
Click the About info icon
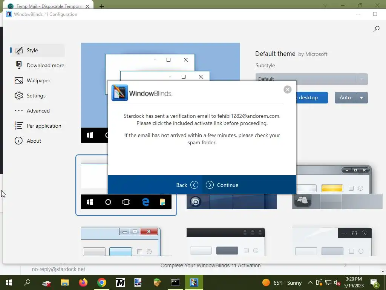pyautogui.click(x=19, y=141)
